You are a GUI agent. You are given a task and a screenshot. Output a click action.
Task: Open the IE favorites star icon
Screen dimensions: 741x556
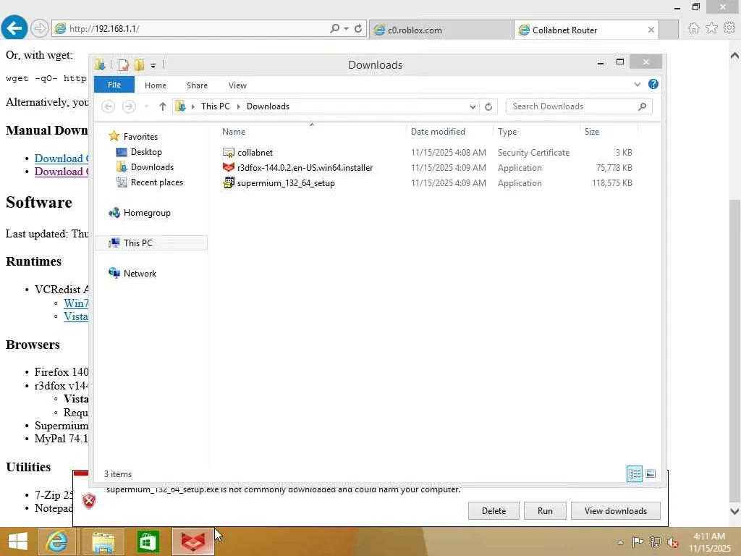[x=712, y=28]
